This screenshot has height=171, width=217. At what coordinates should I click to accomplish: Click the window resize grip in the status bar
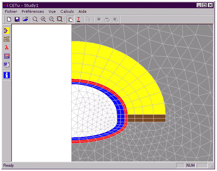[x=211, y=166]
